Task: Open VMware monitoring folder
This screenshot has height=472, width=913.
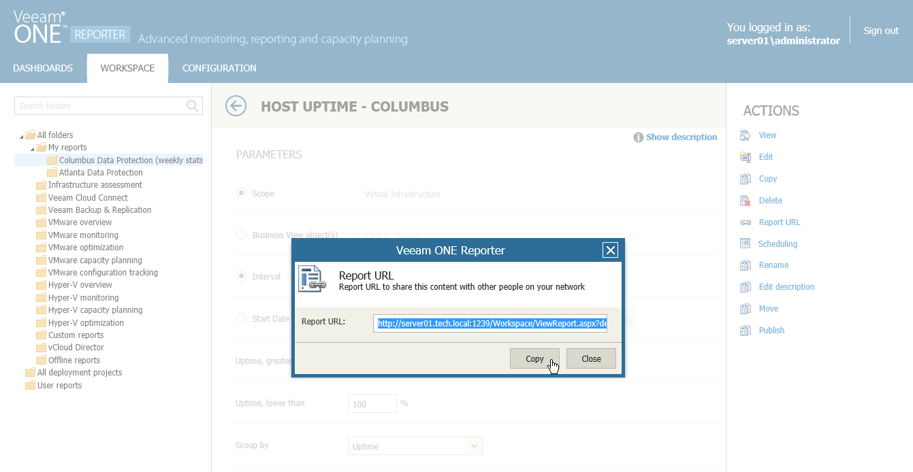Action: 83,235
